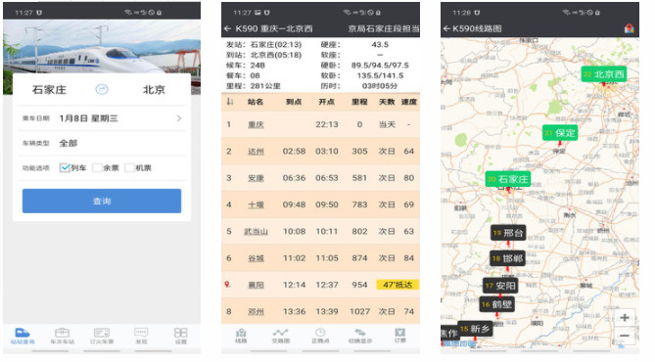This screenshot has height=362, width=655.
Task: Tap map layer icon in K590线路图 header
Action: pyautogui.click(x=630, y=28)
